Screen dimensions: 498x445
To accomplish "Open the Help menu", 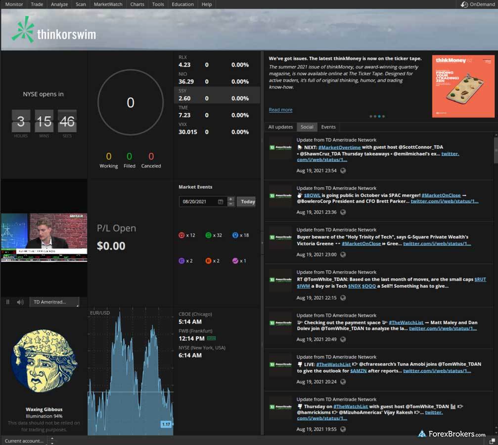I will 206,4.
